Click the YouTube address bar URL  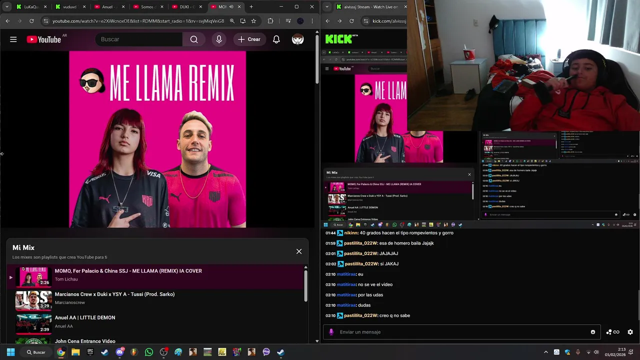138,21
